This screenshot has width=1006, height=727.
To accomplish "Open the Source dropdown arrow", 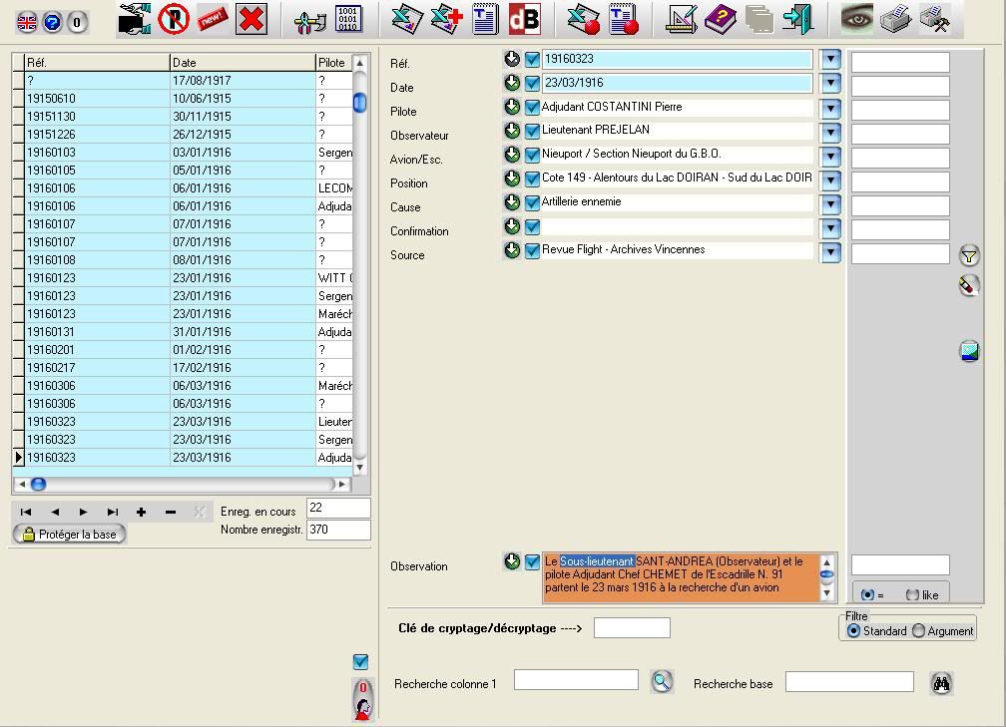I will pyautogui.click(x=830, y=252).
